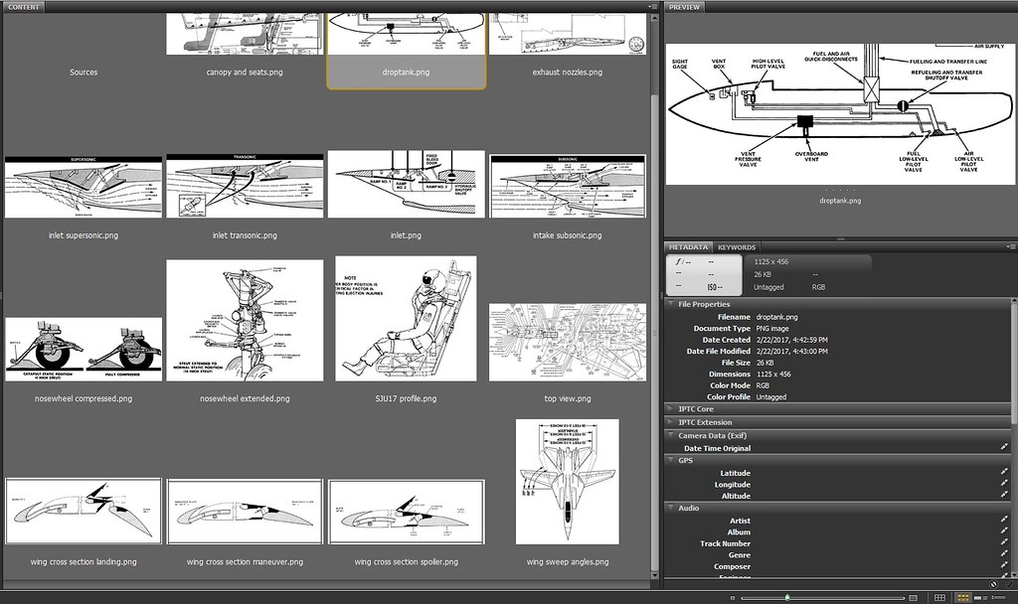Click the smaller thumbnail size icon
The width and height of the screenshot is (1018, 604).
[x=733, y=597]
